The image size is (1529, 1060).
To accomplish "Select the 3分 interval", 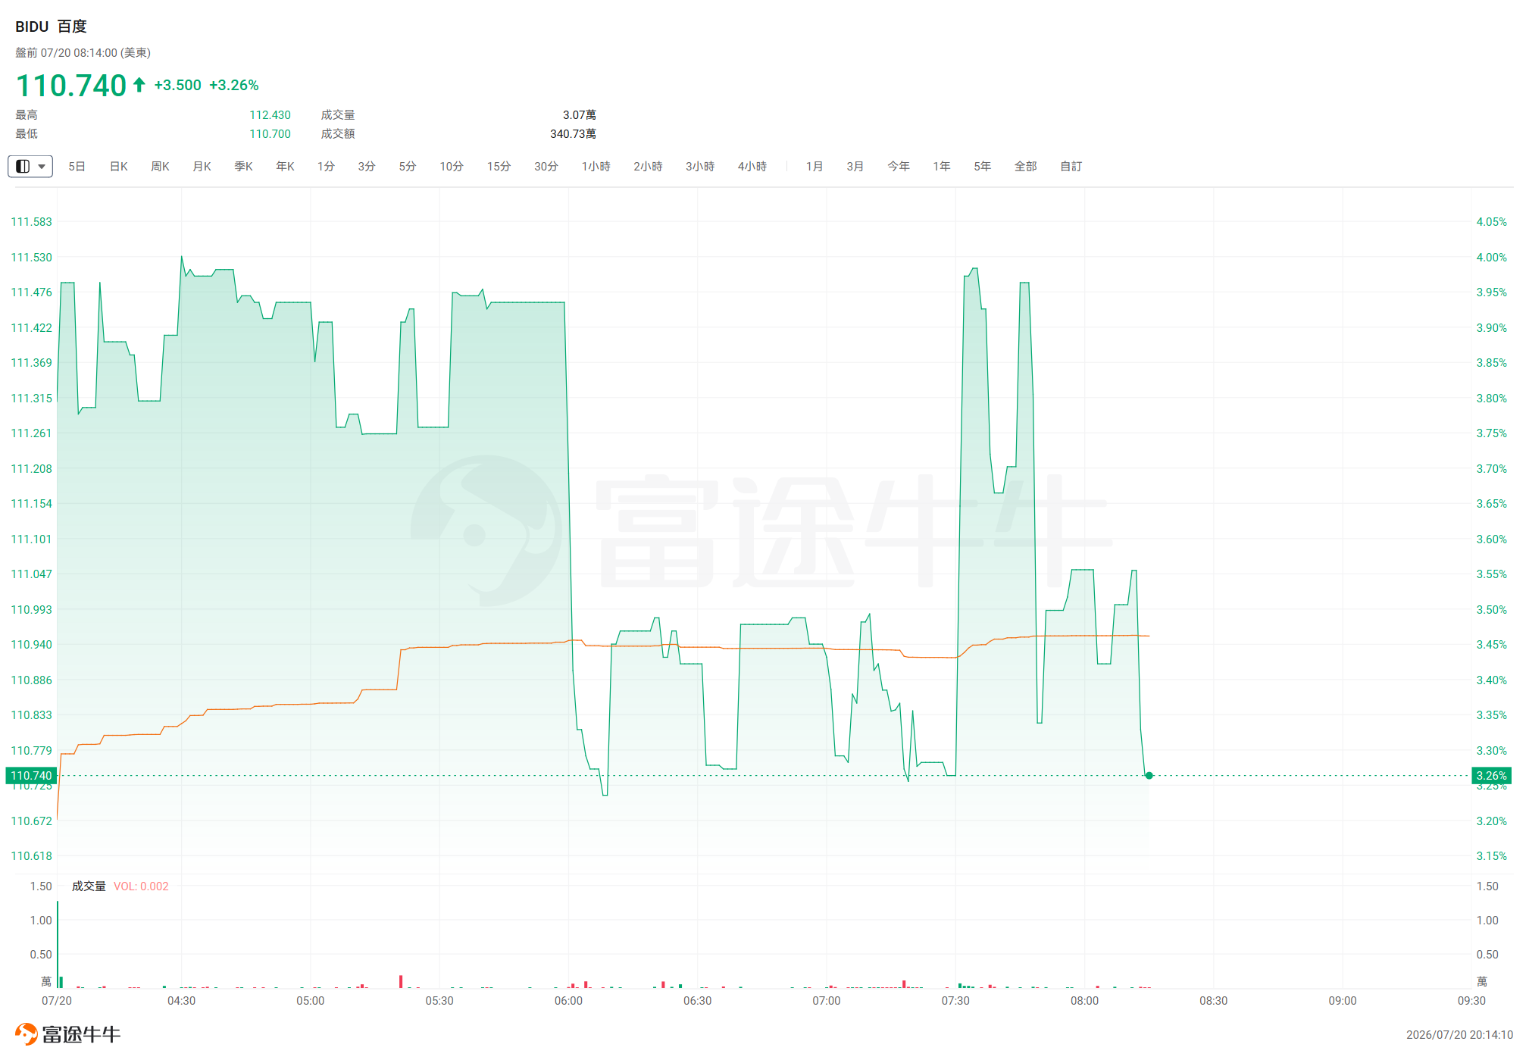I will (x=367, y=166).
